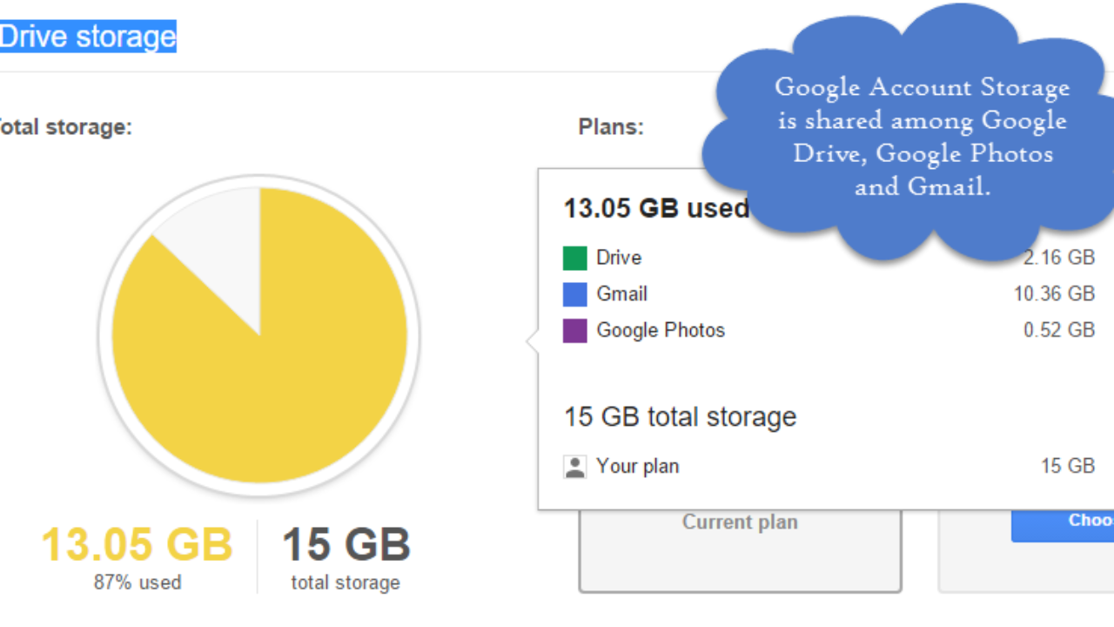Click the "13.05 GB used" popup heading

click(x=655, y=209)
